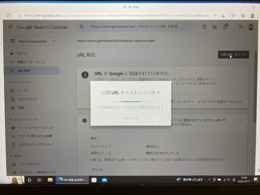Open the Search Console help icon
The width and height of the screenshot is (260, 195).
[x=204, y=27]
